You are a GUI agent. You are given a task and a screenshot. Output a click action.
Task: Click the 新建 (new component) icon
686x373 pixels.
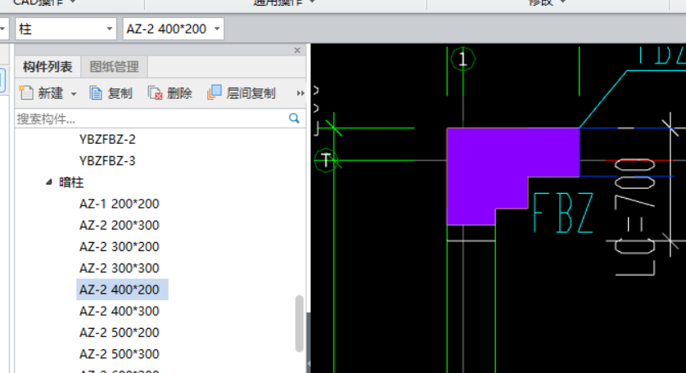[26, 92]
